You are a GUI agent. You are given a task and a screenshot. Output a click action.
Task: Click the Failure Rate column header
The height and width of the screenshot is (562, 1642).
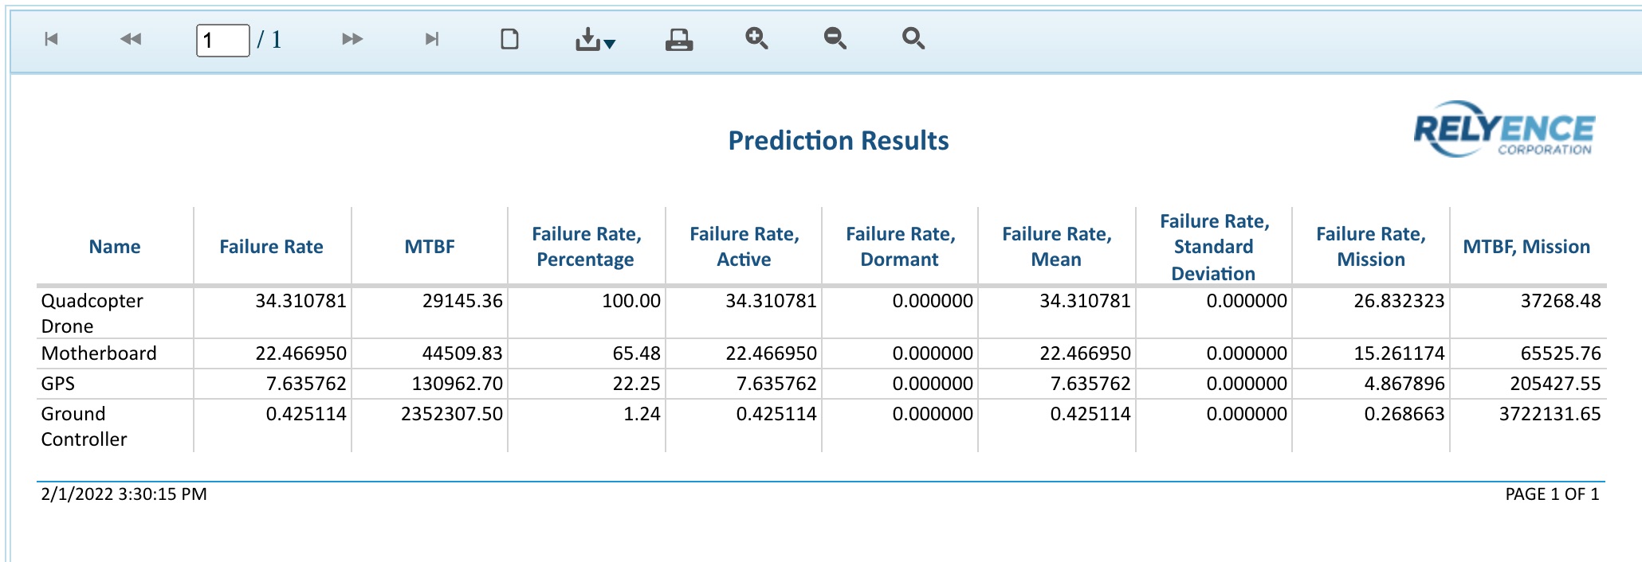270,247
